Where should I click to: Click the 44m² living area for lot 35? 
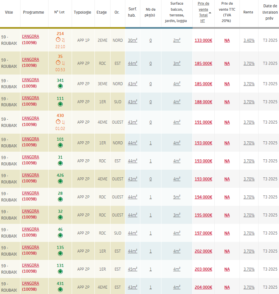click(133, 63)
